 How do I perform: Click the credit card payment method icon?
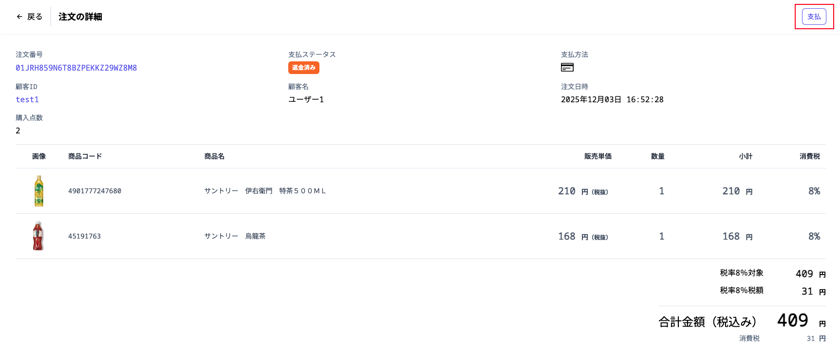pyautogui.click(x=567, y=67)
